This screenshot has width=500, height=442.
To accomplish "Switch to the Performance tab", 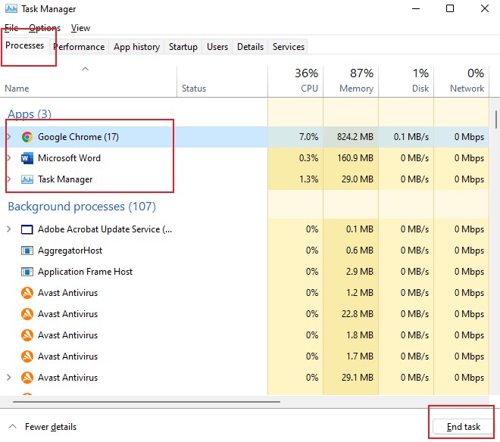I will 79,47.
